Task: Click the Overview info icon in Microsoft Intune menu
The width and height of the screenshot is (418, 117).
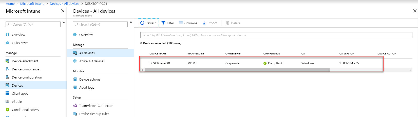Action: [x=8, y=35]
